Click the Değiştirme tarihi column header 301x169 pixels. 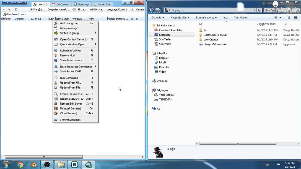click(266, 24)
